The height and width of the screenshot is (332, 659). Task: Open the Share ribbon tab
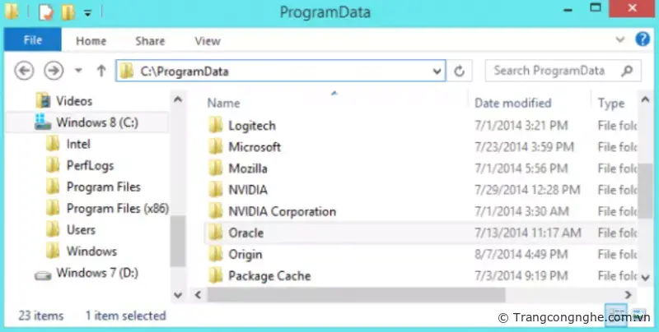(x=150, y=40)
